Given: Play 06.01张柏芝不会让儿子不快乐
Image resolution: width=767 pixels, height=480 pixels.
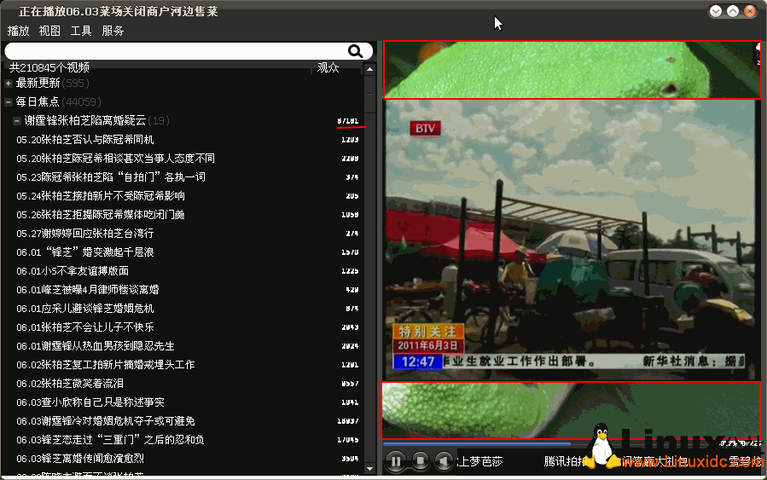Looking at the screenshot, I should click(85, 327).
